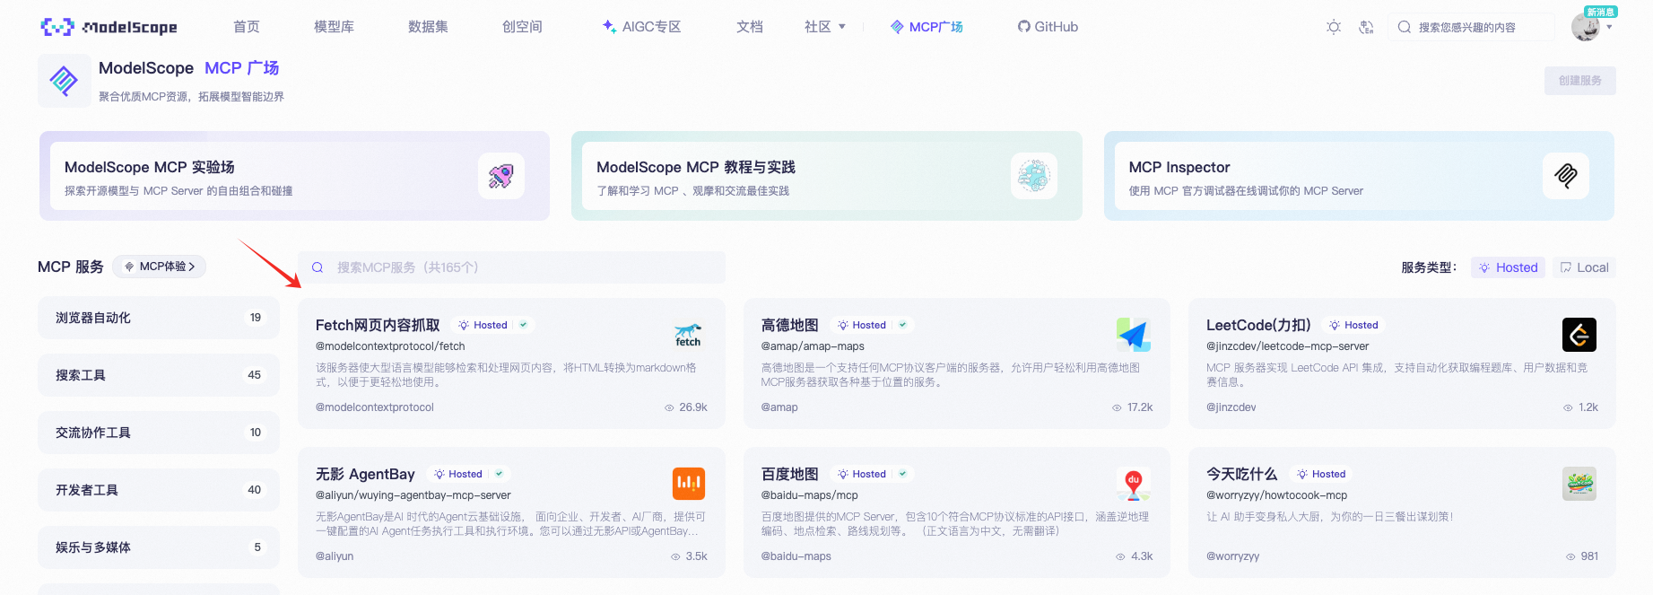
Task: Focus the 搜索MCP服务 search field
Action: click(x=511, y=267)
